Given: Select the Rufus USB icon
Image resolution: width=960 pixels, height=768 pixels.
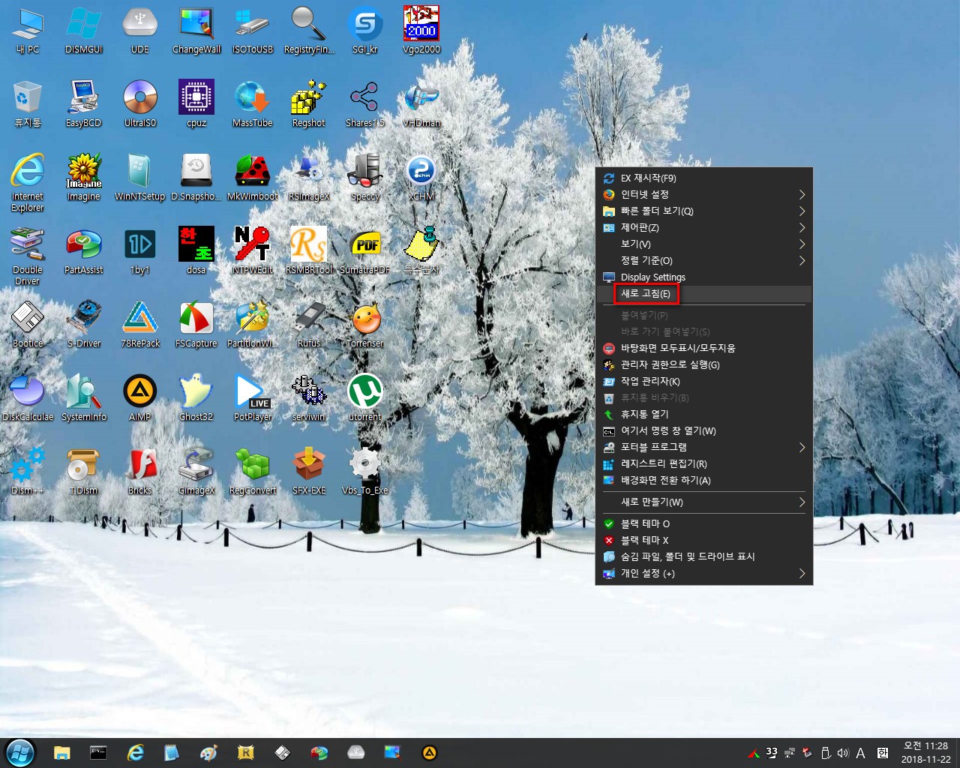Looking at the screenshot, I should pyautogui.click(x=309, y=324).
